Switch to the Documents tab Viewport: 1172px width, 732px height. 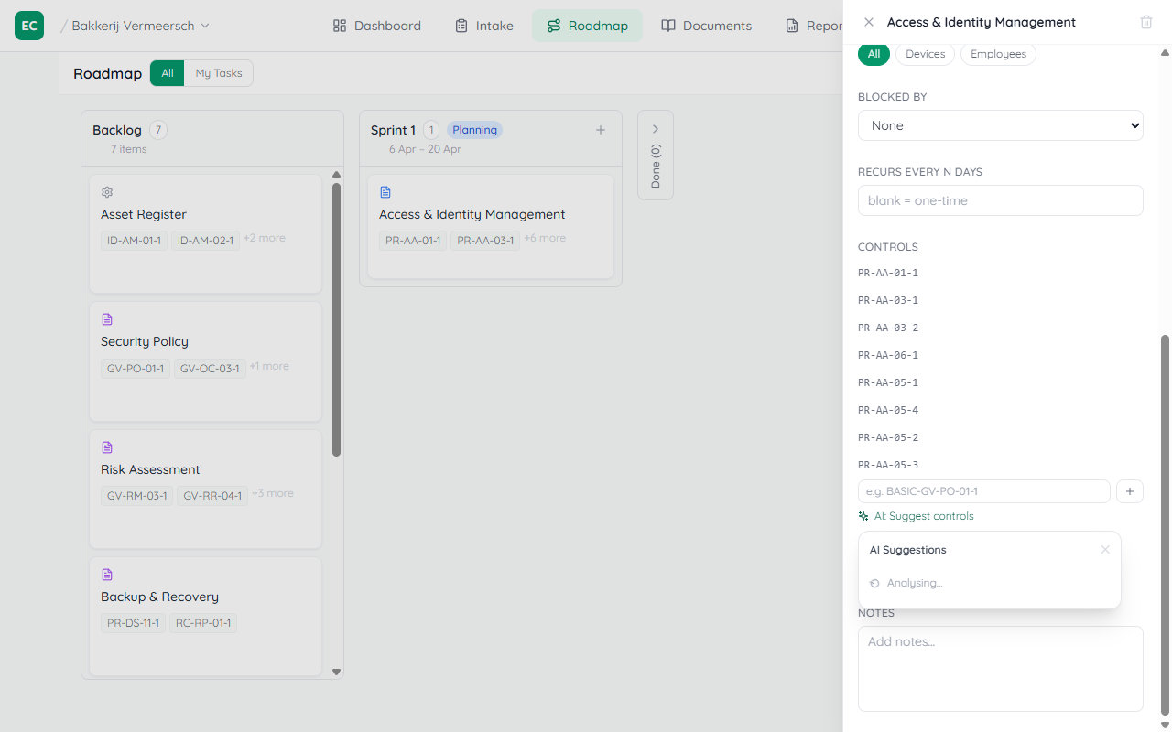(716, 25)
